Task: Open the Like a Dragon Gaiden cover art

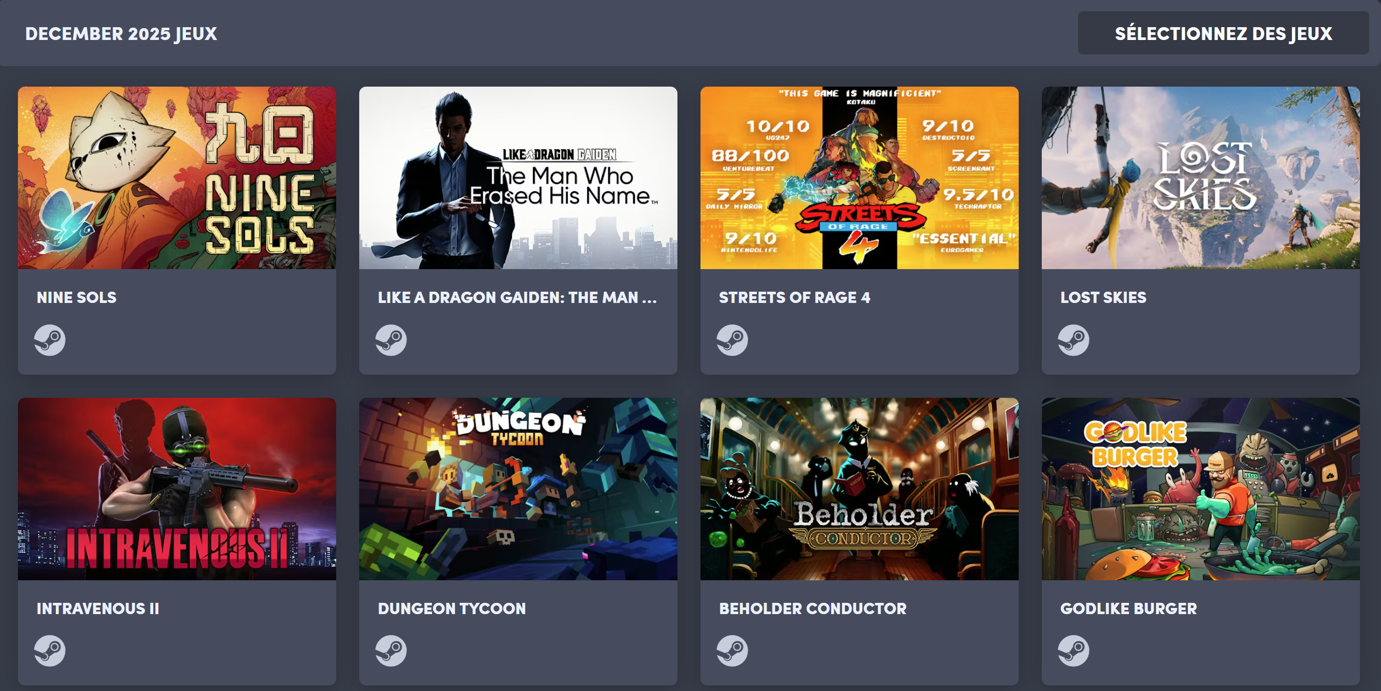Action: [518, 177]
